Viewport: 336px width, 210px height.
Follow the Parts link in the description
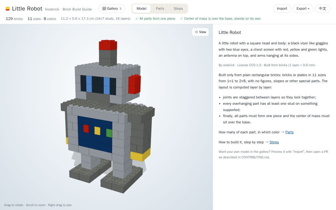290,132
